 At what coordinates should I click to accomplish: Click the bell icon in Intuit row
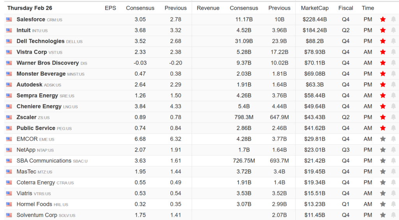click(393, 30)
